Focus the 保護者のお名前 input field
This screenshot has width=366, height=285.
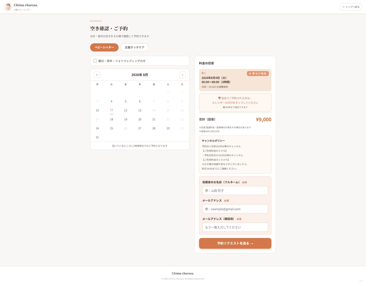pyautogui.click(x=235, y=191)
